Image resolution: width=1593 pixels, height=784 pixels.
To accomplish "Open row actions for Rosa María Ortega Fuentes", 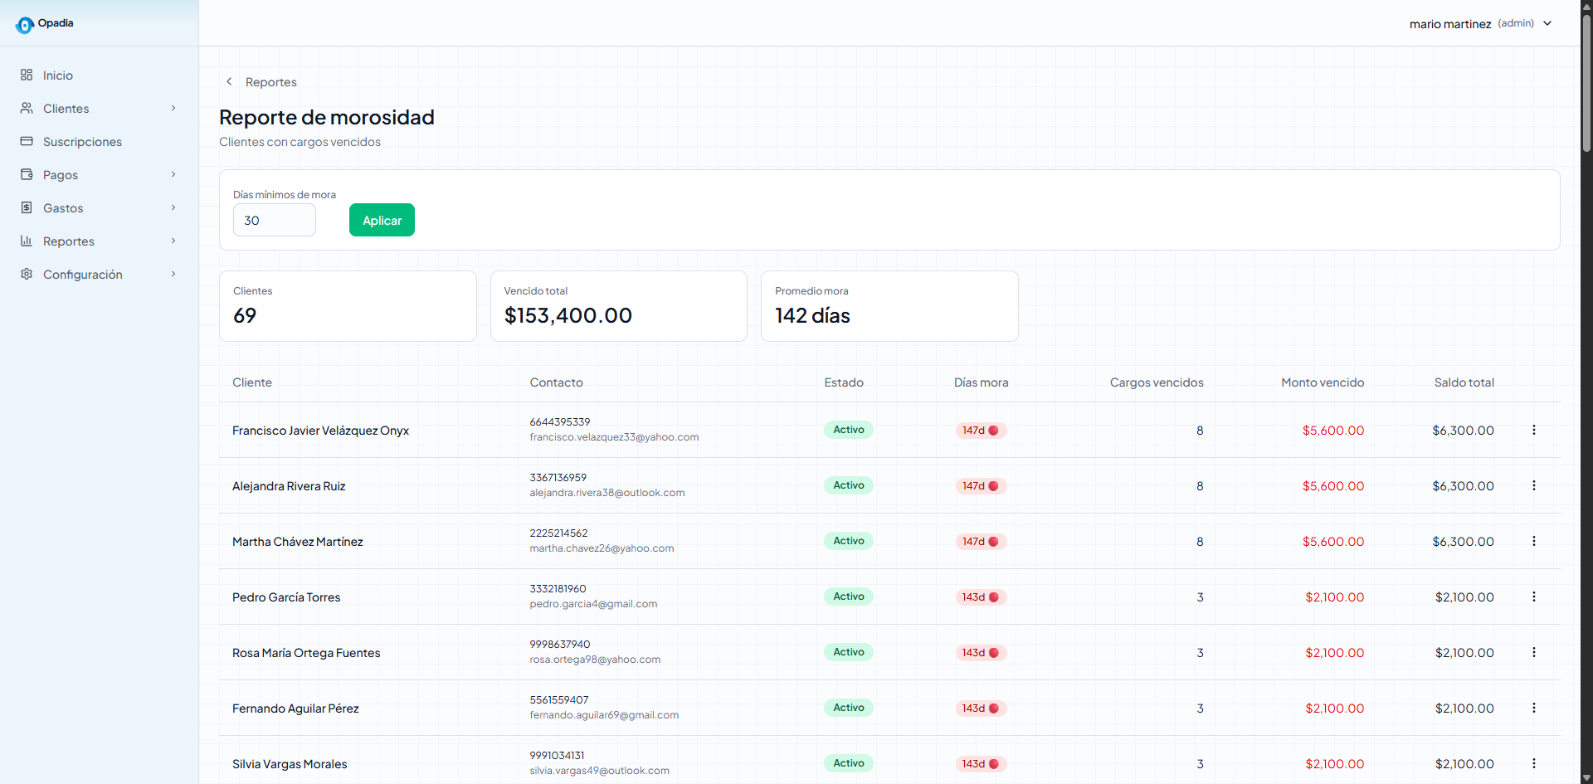I will coord(1533,652).
